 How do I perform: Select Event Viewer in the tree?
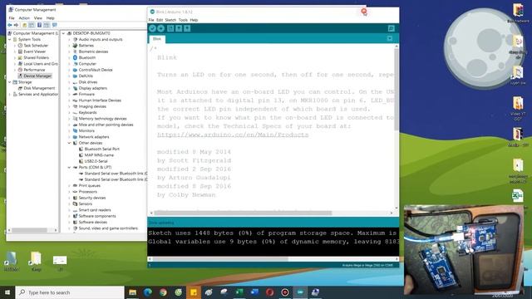(34, 51)
